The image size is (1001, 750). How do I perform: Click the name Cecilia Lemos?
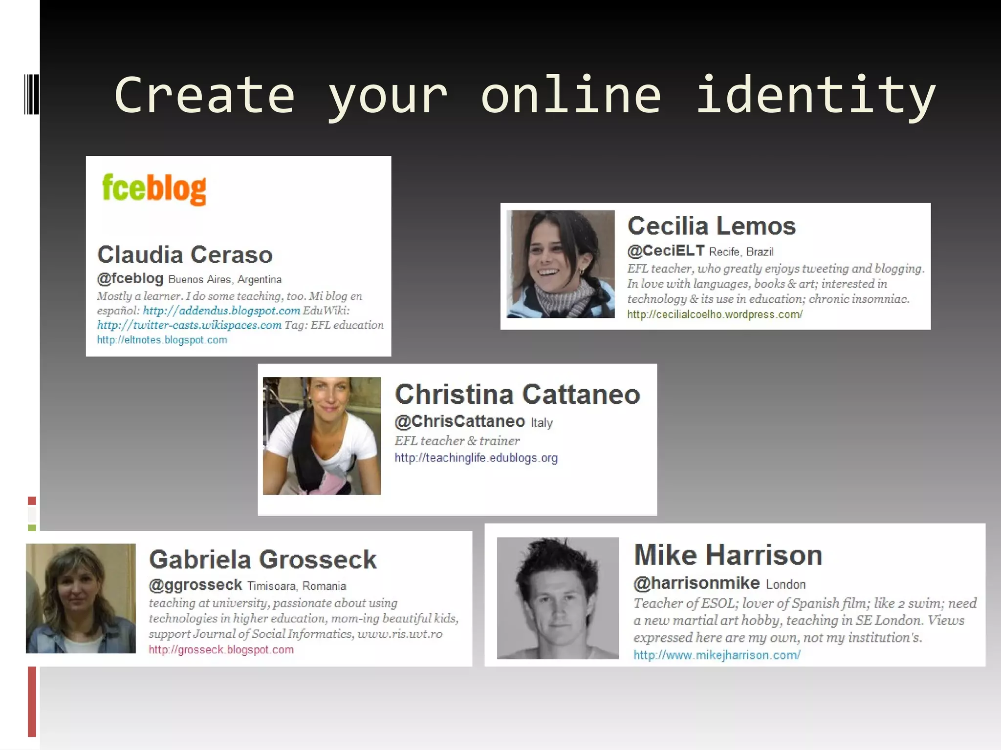(x=712, y=226)
